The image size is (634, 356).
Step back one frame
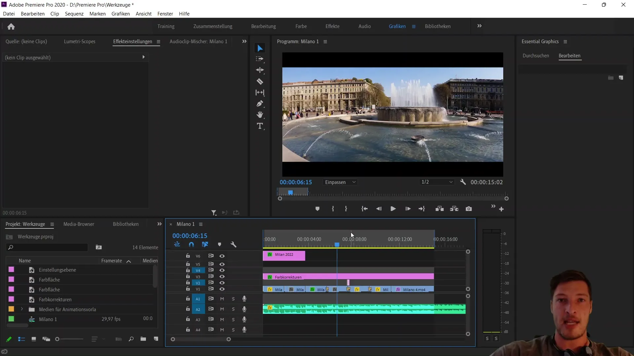pos(379,209)
